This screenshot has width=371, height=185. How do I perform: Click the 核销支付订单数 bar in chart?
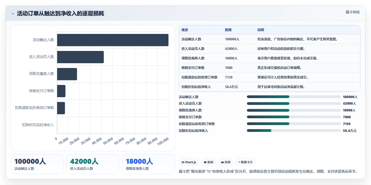[61, 91]
